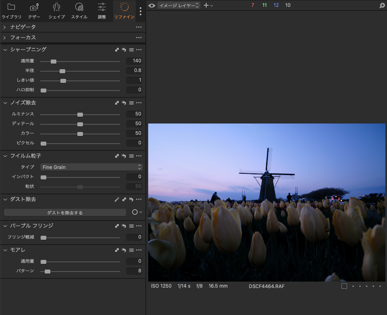Click the plus icon to add a layer
387x315 pixels.
pos(207,6)
